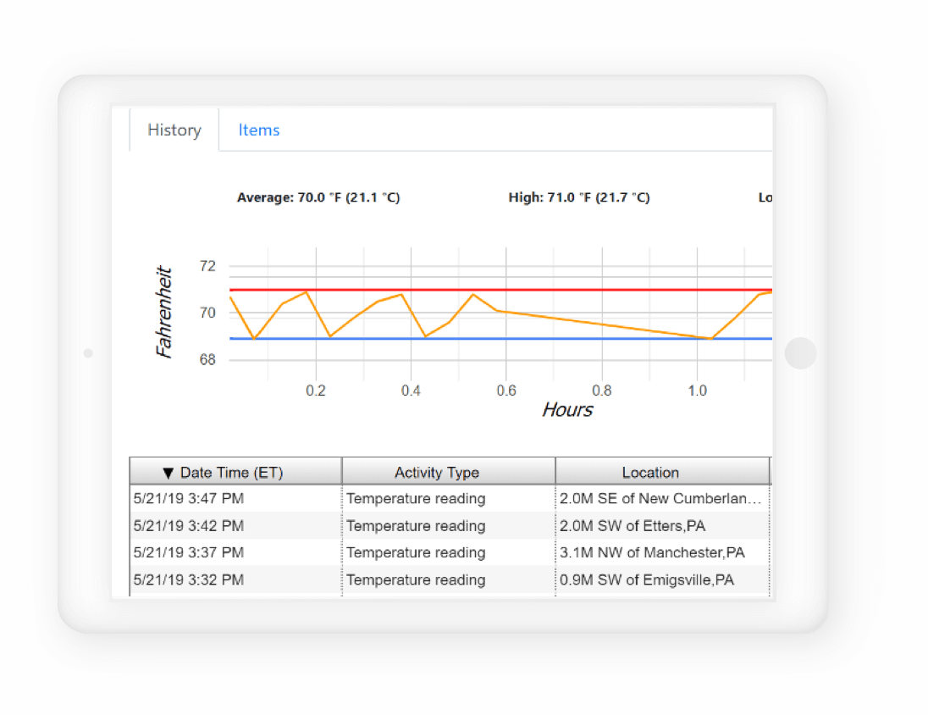Image resolution: width=928 pixels, height=715 pixels.
Task: Click the Average: 70.0 °F label
Action: click(x=318, y=197)
